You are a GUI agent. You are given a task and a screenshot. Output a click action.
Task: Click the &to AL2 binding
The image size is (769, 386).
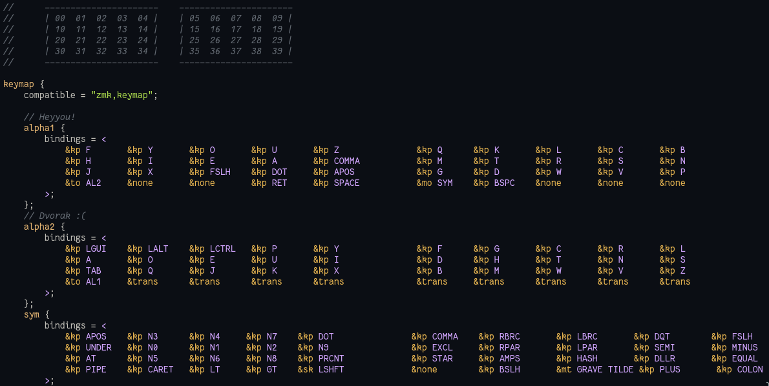point(83,183)
